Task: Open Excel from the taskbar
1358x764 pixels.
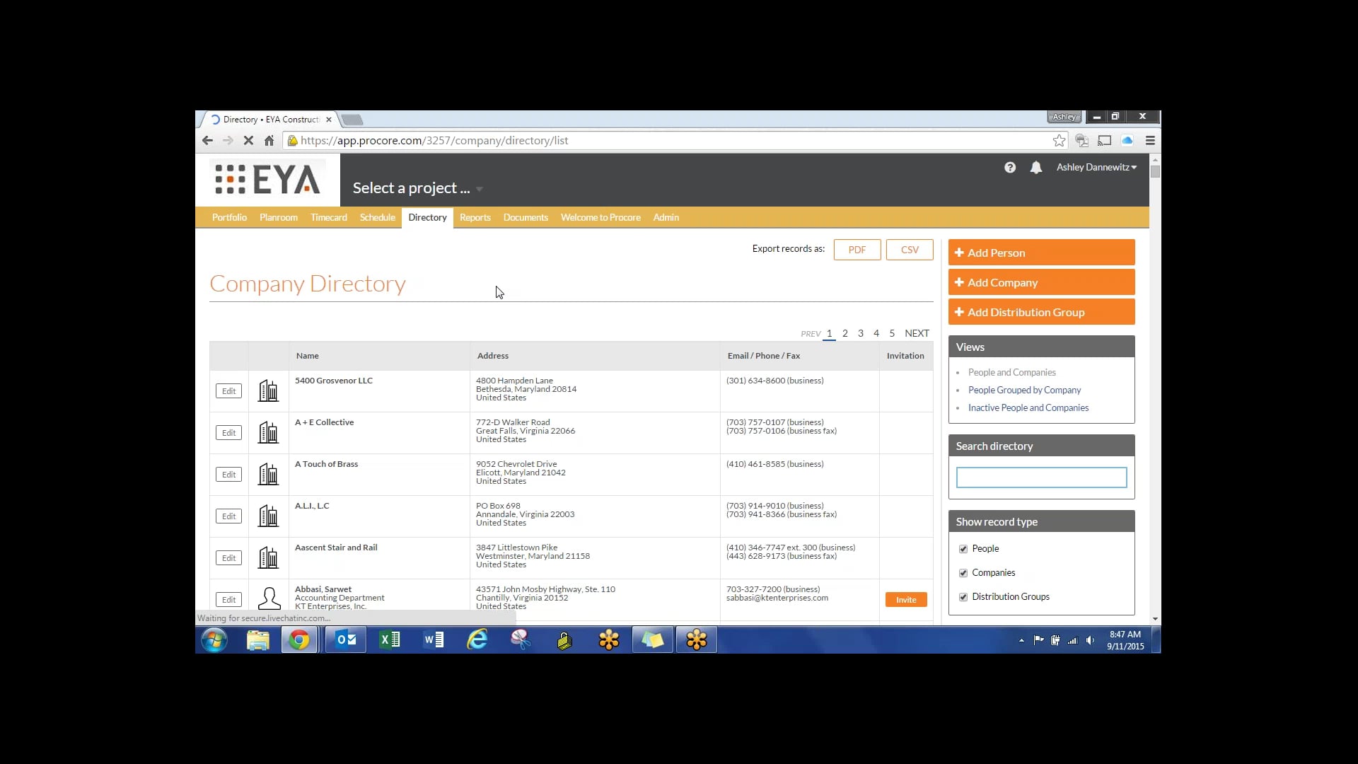Action: (389, 639)
